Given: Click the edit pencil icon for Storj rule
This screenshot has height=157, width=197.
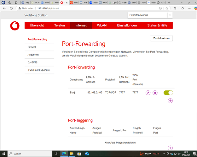Looking at the screenshot, I should (148, 93).
